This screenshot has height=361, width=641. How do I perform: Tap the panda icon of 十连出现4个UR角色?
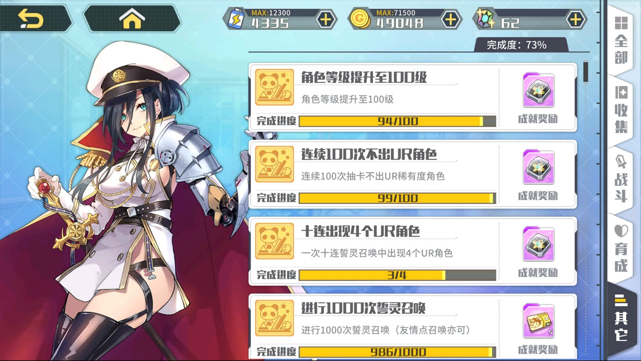[x=275, y=241]
